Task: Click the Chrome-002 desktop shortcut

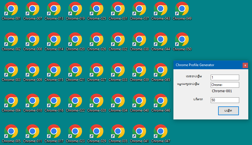Action: click(x=11, y=41)
